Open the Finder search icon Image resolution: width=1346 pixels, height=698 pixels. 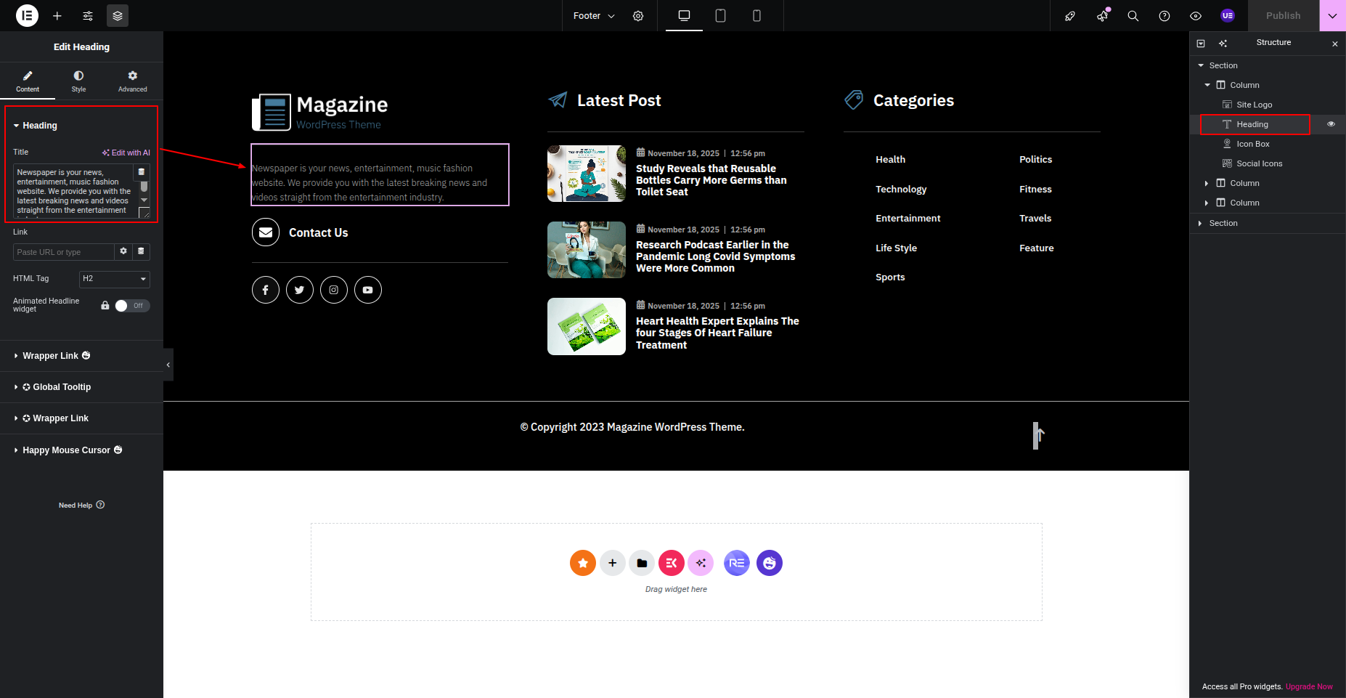[x=1133, y=16]
